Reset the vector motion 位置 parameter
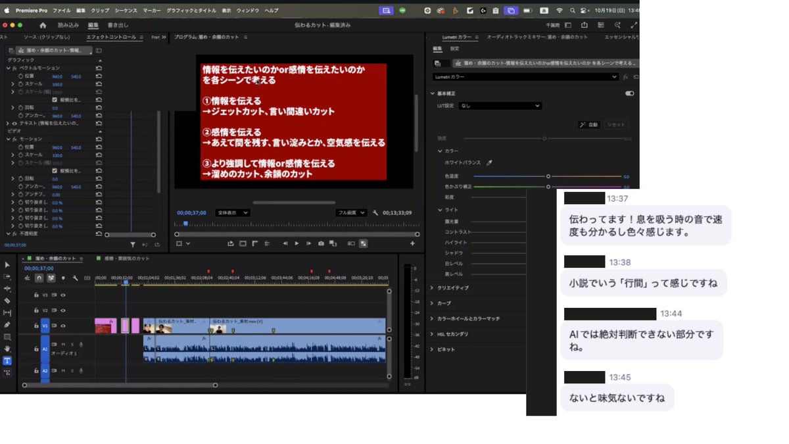This screenshot has height=444, width=789. [x=99, y=76]
